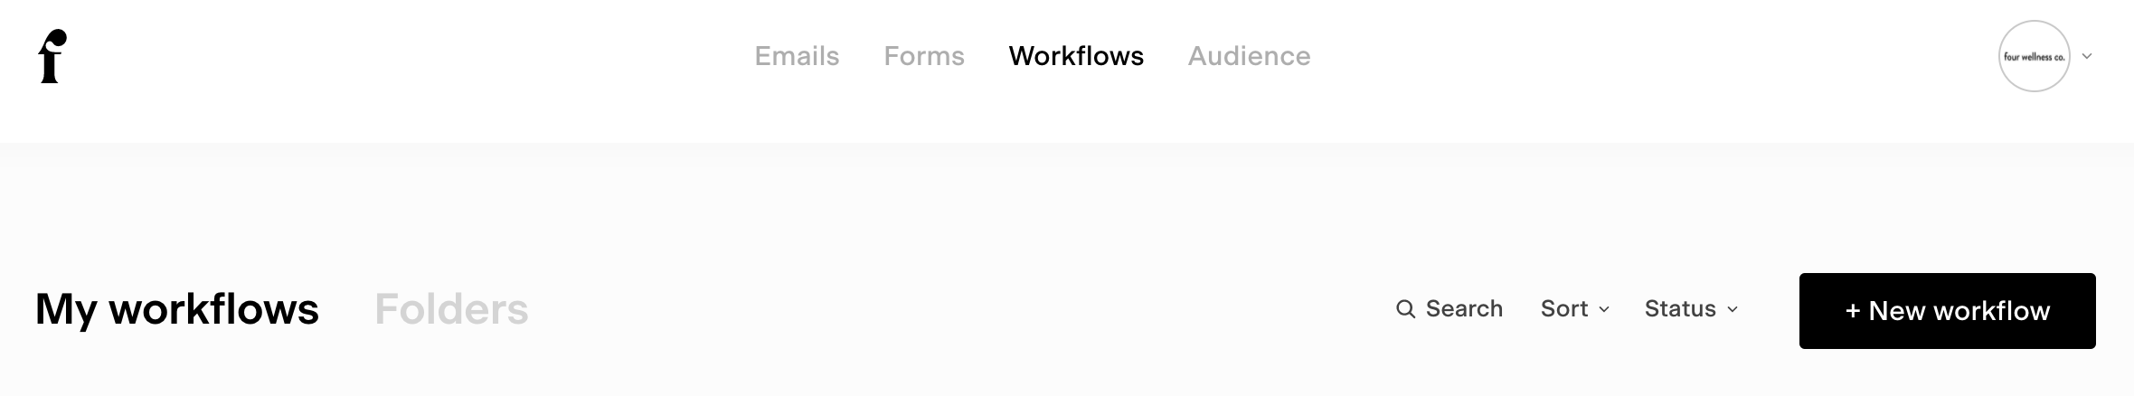Image resolution: width=2134 pixels, height=396 pixels.
Task: Click the Flodesk "f" logo
Action: [x=52, y=56]
